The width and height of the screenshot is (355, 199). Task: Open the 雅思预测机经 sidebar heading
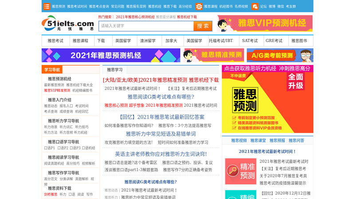pyautogui.click(x=59, y=79)
